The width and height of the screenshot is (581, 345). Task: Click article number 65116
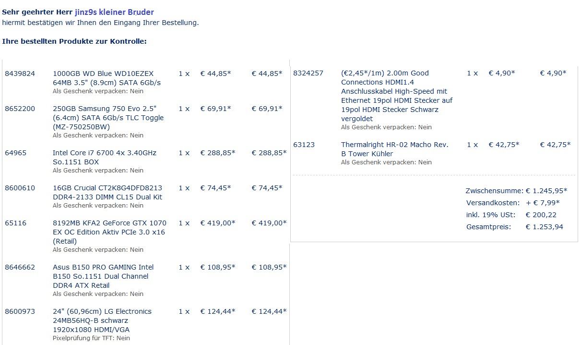coord(15,223)
